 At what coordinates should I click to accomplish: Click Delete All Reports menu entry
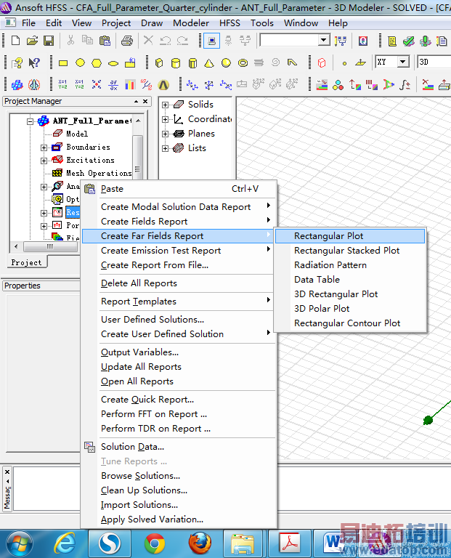point(139,283)
